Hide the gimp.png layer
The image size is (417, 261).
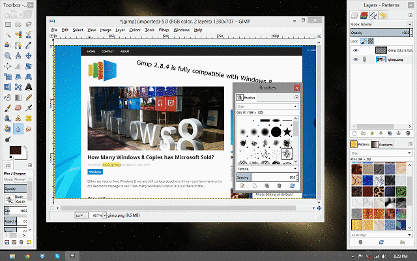356,59
